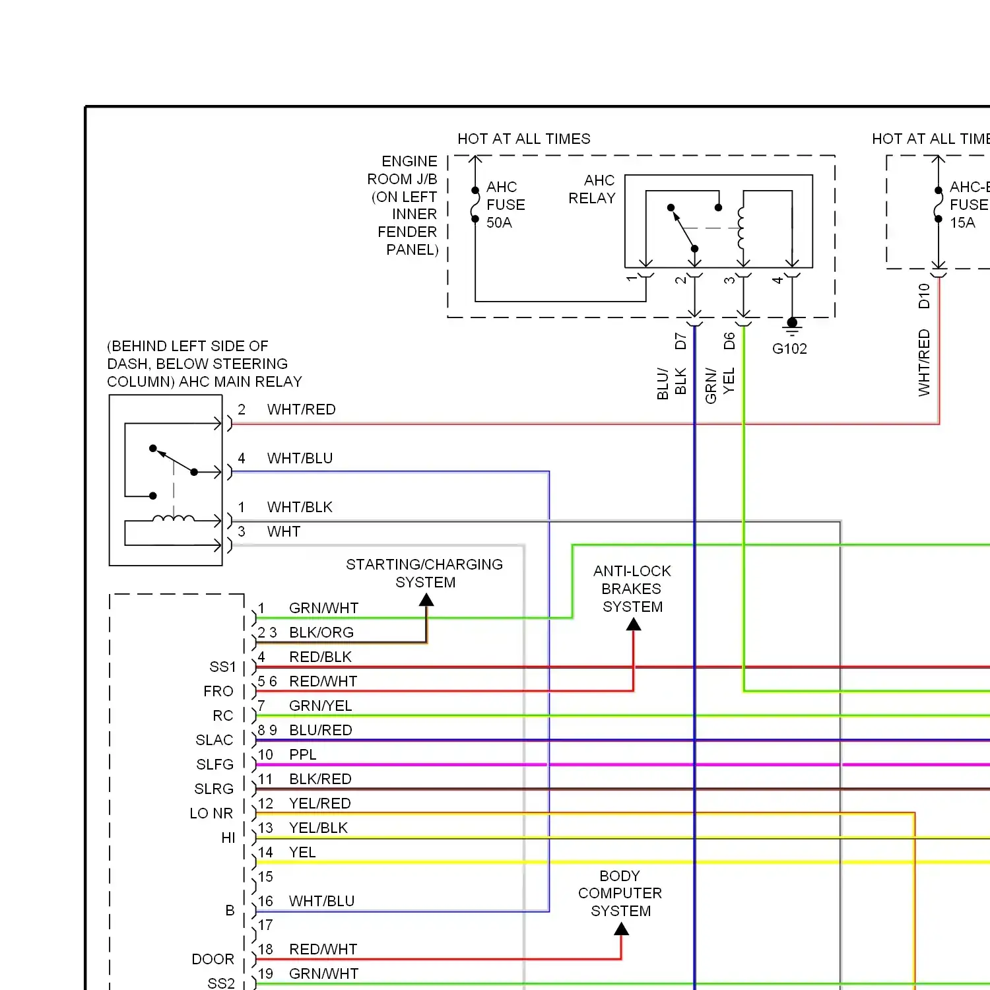Select the 'SLAC' terminal label
This screenshot has width=990, height=990.
coord(214,740)
